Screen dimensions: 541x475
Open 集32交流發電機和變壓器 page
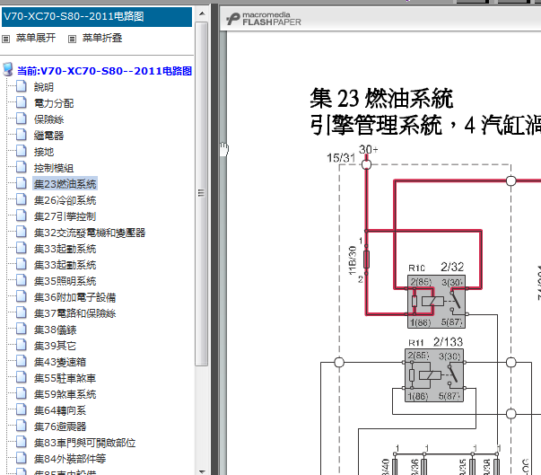coord(90,233)
